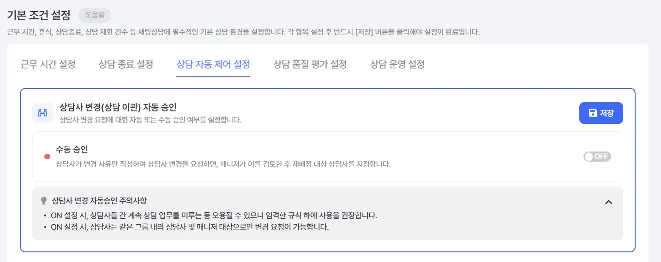Click the 상담사 변경(상담 이관) 자동 승인 heading

[x=118, y=107]
